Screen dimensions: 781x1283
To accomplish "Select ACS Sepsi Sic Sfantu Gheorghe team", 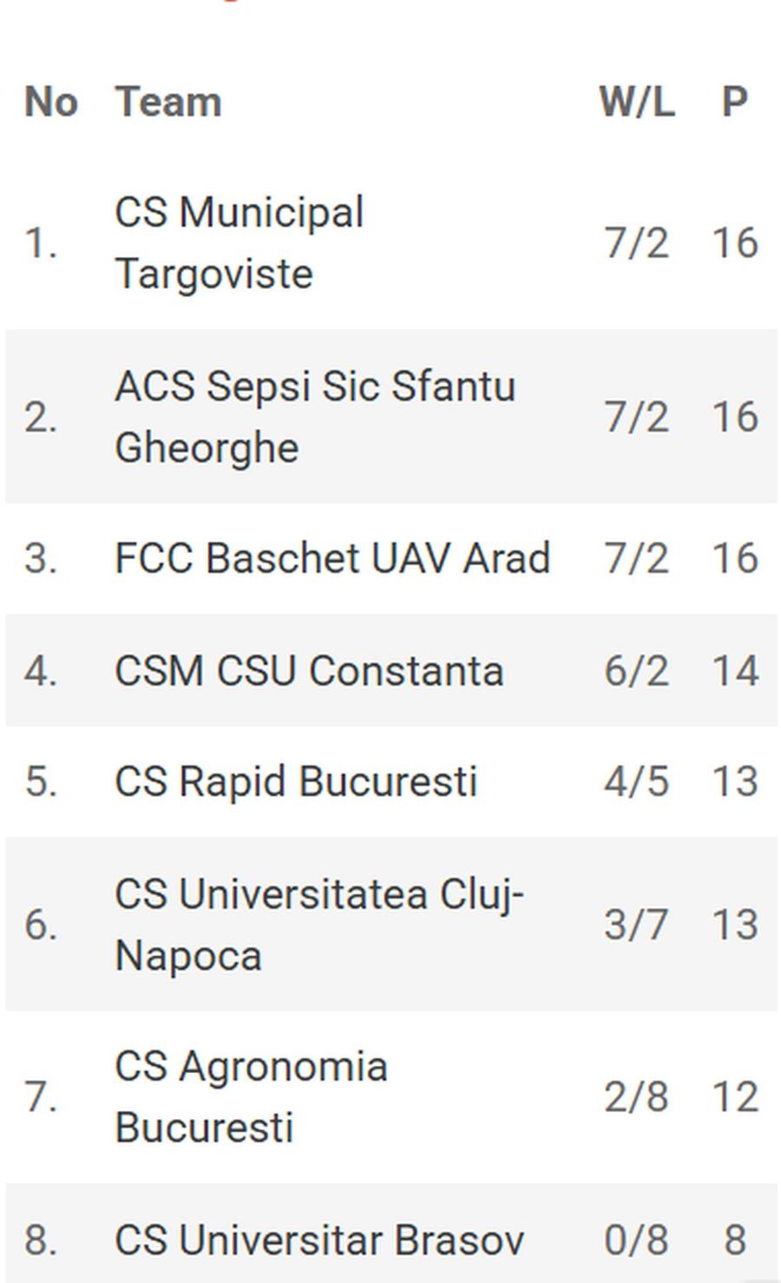I will (x=315, y=417).
